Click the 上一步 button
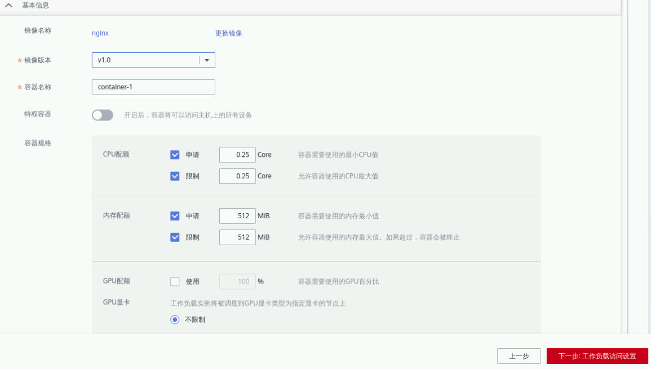651x369 pixels. click(519, 356)
